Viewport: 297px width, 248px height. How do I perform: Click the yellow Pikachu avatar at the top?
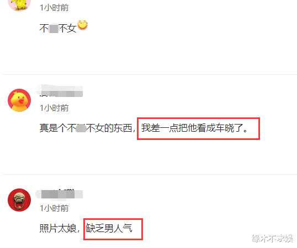[19, 4]
